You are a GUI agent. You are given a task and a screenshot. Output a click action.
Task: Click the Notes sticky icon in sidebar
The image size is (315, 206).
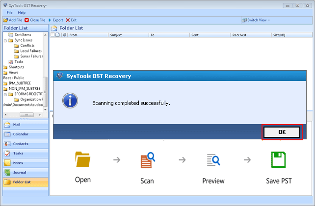(x=7, y=163)
